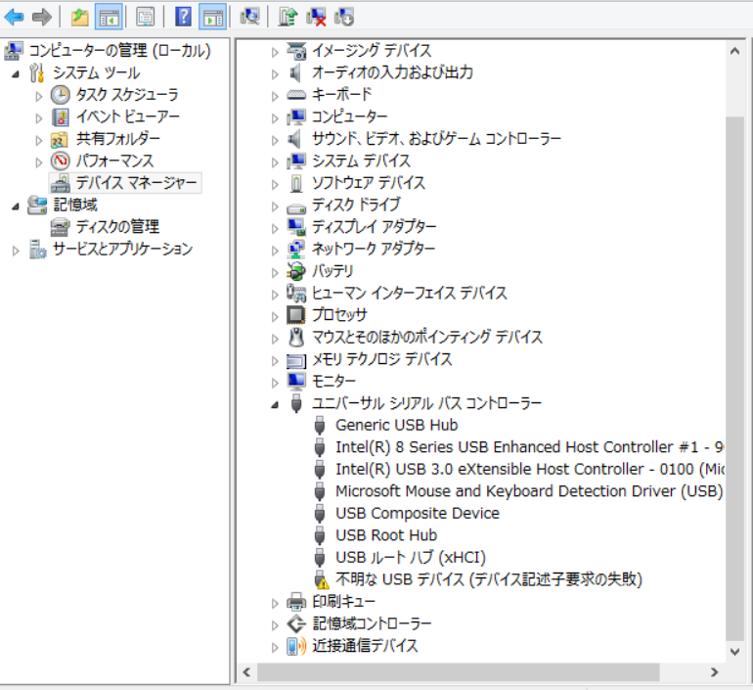Image resolution: width=753 pixels, height=690 pixels.
Task: Click the Forward arrow in toolbar
Action: pos(42,18)
